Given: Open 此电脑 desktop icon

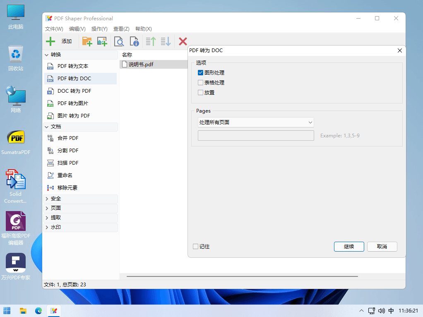Looking at the screenshot, I should pos(16,17).
